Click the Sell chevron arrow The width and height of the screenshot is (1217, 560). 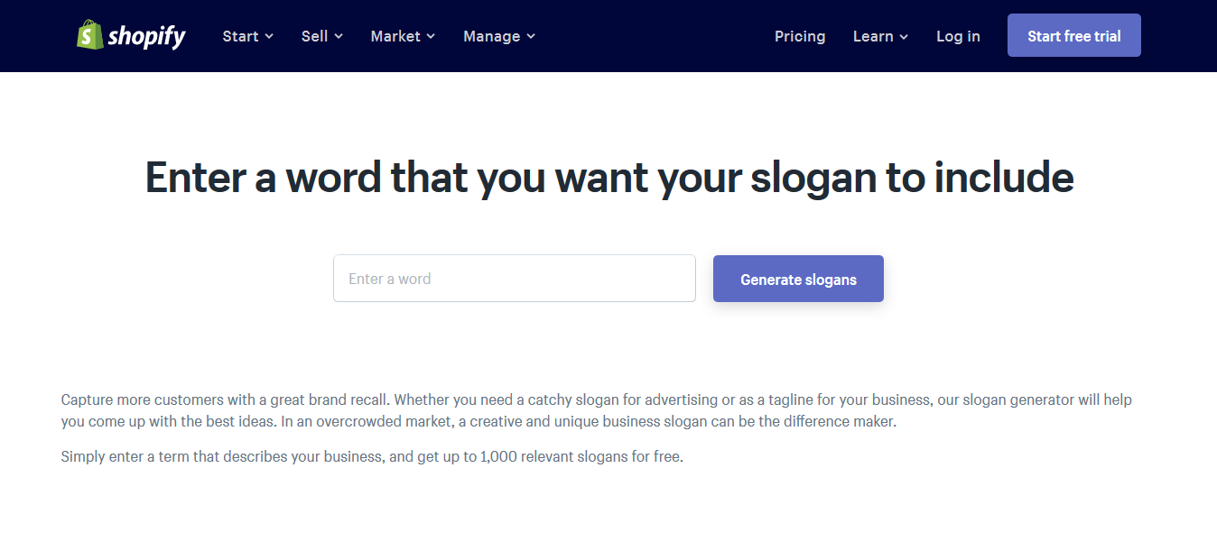(340, 37)
